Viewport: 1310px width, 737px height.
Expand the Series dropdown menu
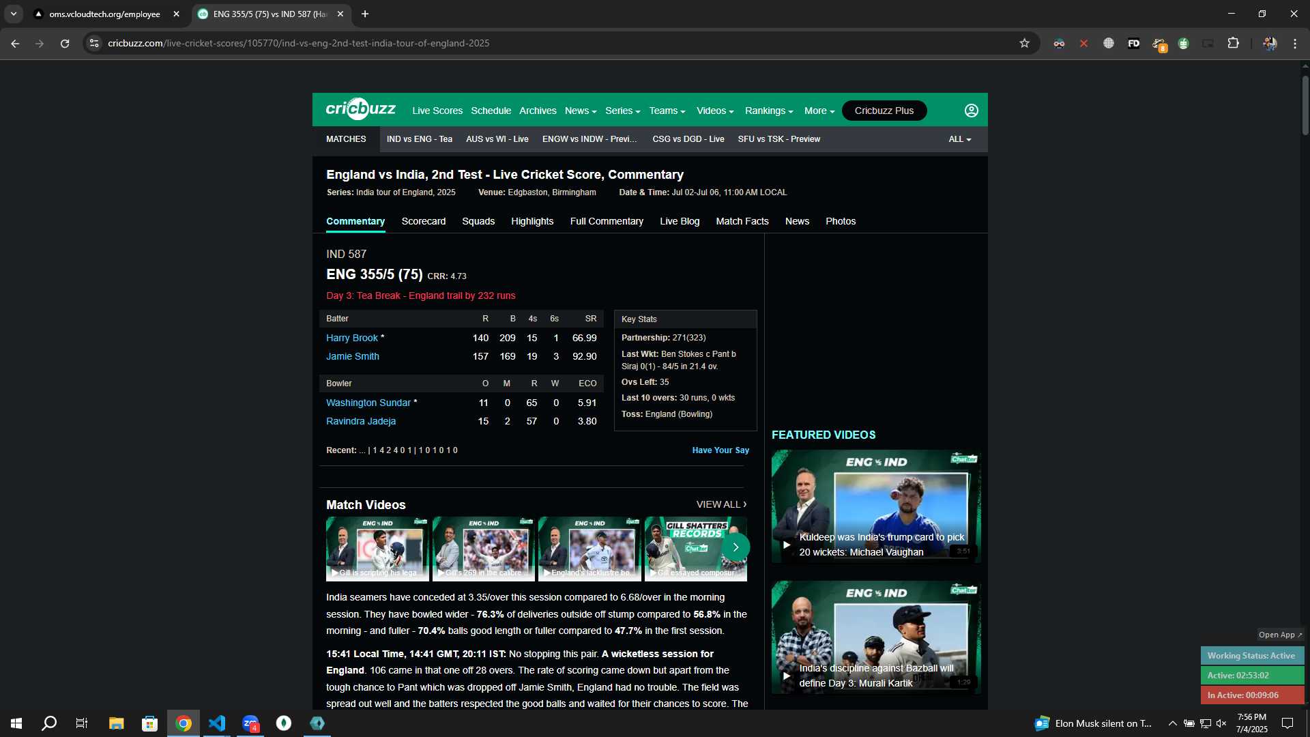coord(622,111)
